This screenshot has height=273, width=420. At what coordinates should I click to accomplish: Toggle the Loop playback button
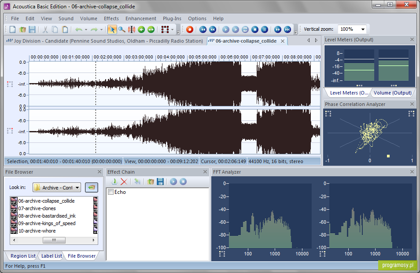tap(245, 29)
